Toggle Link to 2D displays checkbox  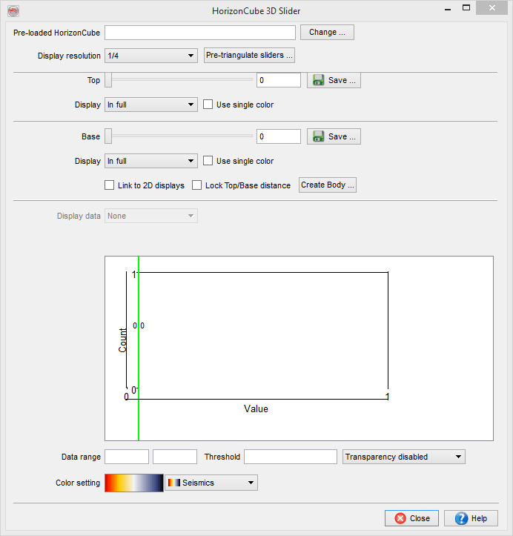coord(110,185)
